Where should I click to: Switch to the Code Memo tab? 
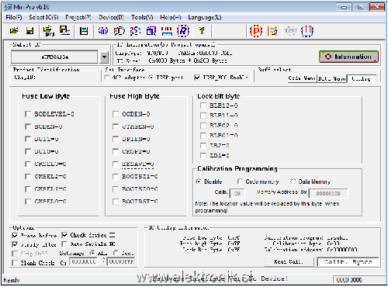[x=302, y=78]
